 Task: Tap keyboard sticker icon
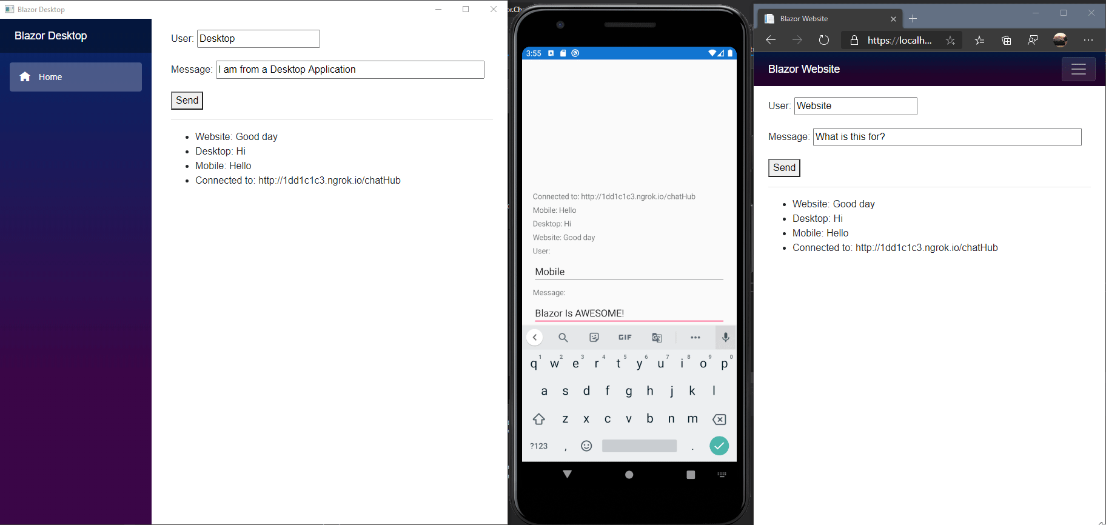[x=594, y=338]
